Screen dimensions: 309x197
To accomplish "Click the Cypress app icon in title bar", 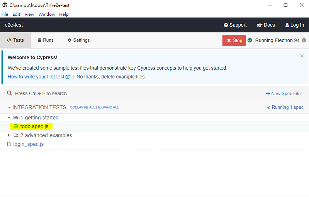I will 4,5.
